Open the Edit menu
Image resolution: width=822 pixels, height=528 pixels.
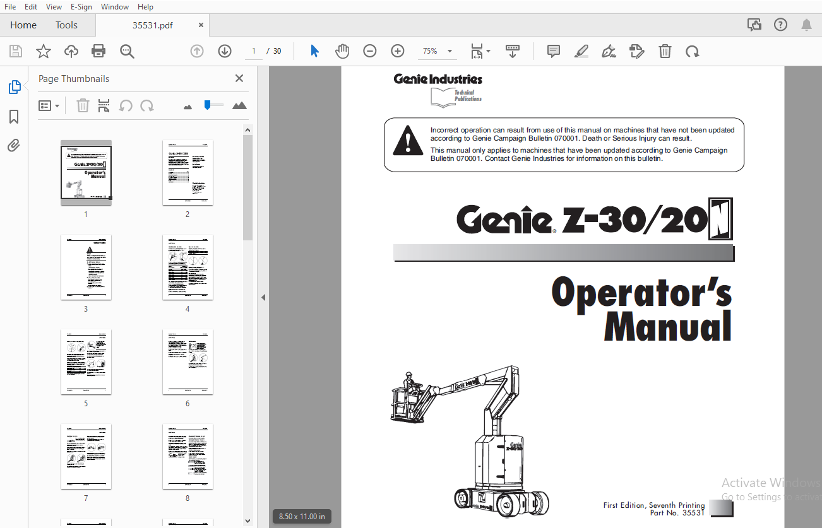click(31, 7)
